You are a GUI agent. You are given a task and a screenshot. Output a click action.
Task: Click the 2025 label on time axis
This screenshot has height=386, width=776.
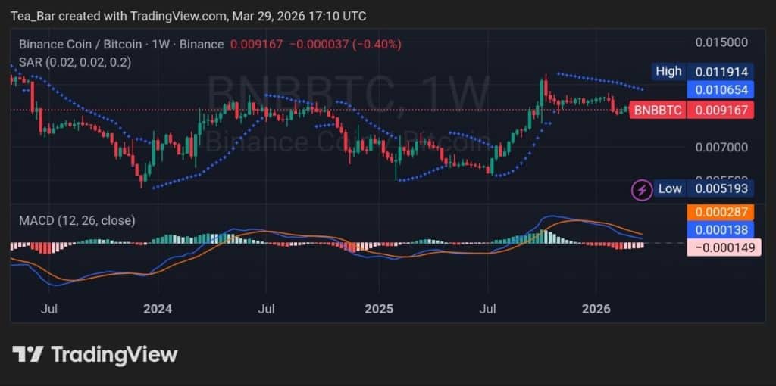click(379, 310)
